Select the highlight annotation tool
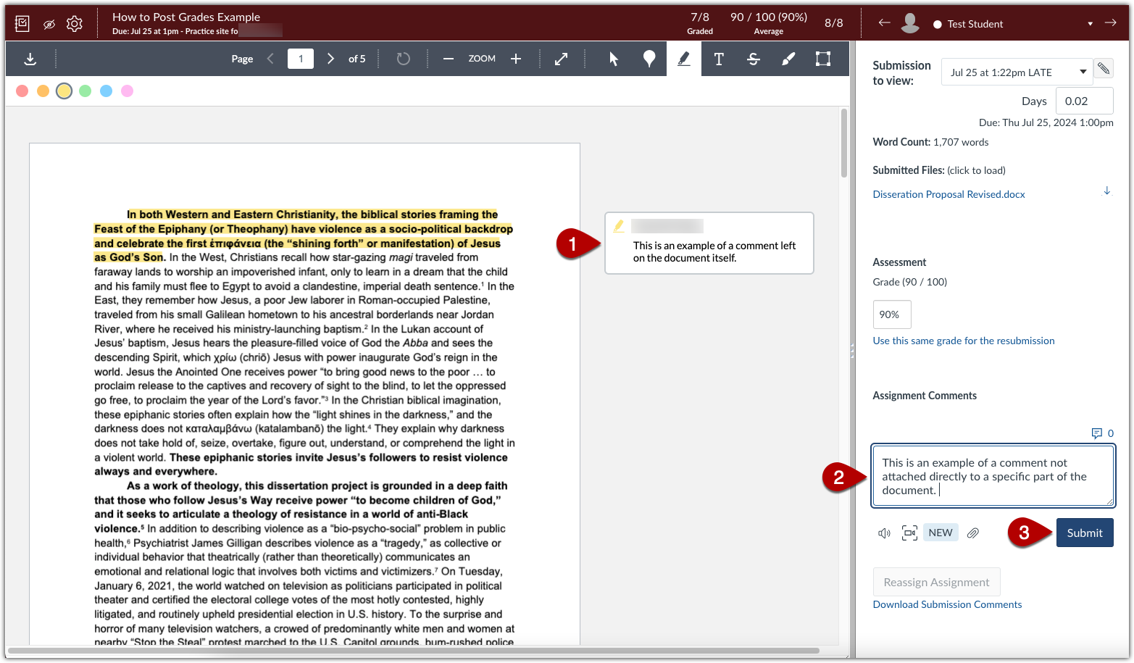Screen dimensions: 1134x663 click(684, 59)
